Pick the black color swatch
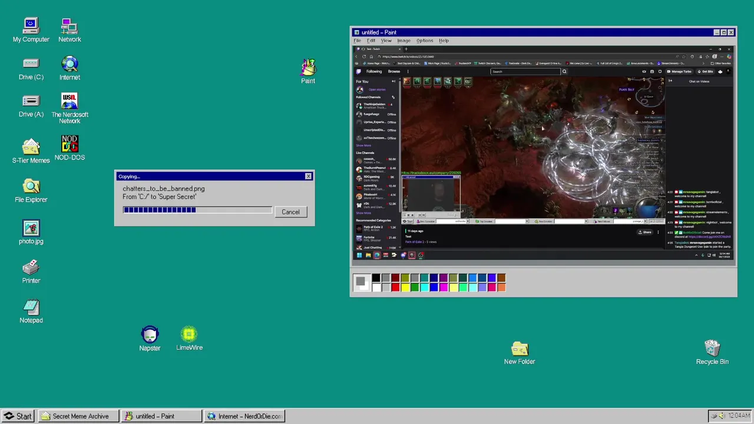This screenshot has height=424, width=754. 376,278
